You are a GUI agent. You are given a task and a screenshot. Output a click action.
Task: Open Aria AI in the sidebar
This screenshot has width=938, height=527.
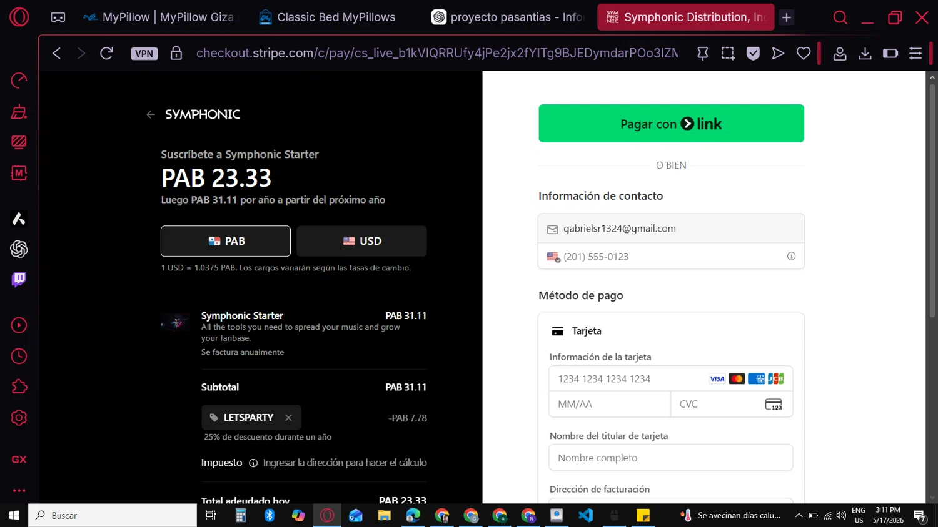click(19, 219)
